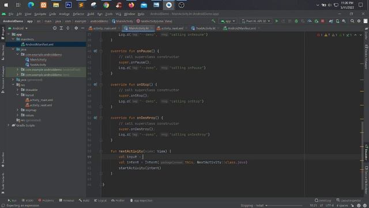The height and width of the screenshot is (208, 369).
Task: Open the Logcat tool window
Action: 100,200
